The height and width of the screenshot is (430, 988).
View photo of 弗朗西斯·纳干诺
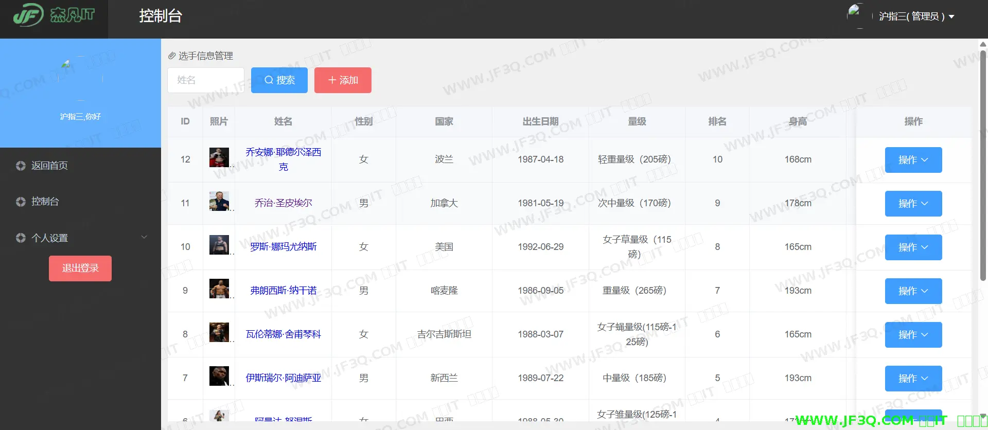tap(219, 289)
